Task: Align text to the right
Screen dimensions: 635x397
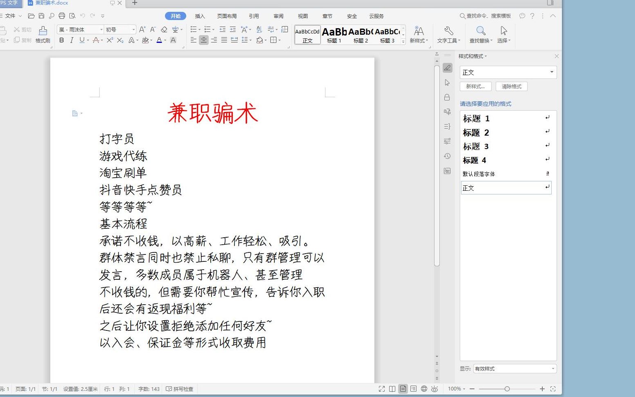Action: (214, 40)
